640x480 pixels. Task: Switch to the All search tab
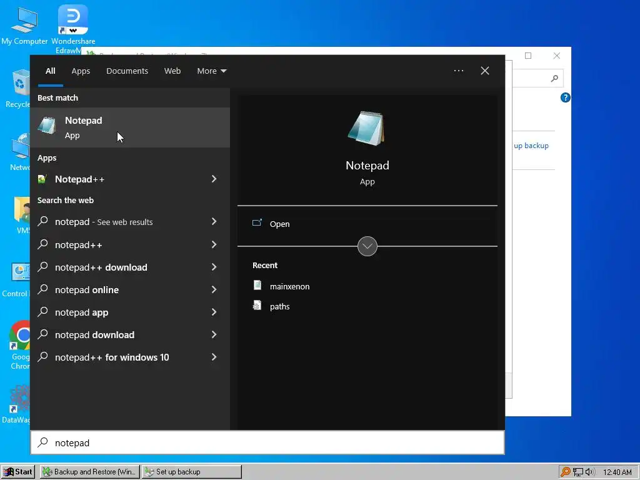click(x=50, y=71)
